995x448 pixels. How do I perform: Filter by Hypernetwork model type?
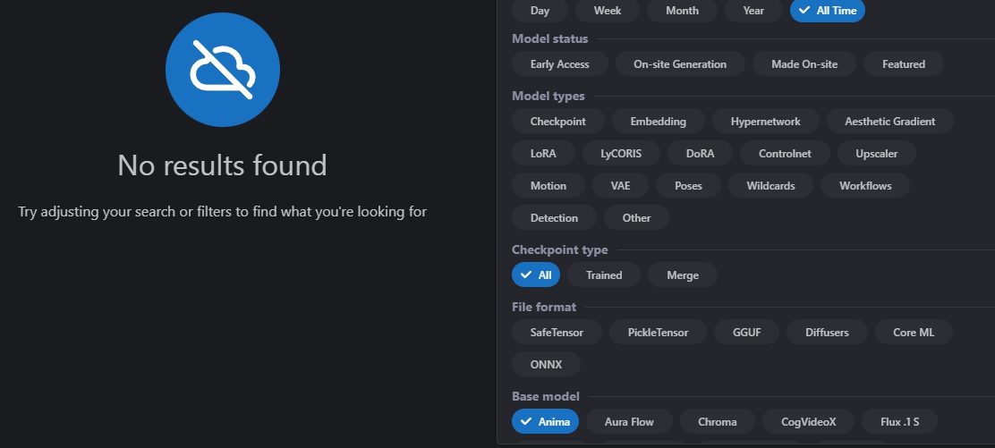pyautogui.click(x=765, y=122)
